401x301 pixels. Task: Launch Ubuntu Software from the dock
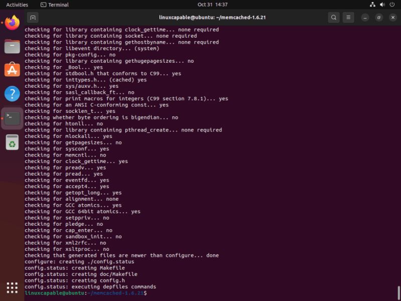click(x=12, y=70)
